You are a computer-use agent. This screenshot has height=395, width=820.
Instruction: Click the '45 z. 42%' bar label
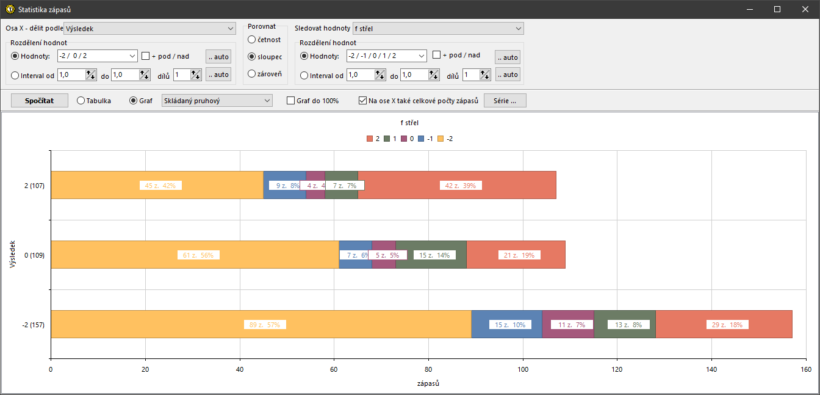[160, 186]
